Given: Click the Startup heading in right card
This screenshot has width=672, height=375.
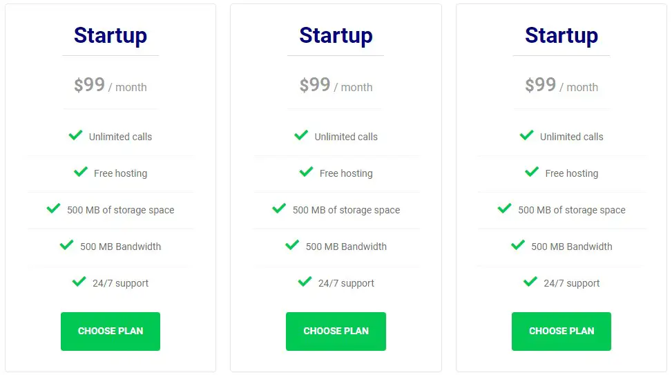Looking at the screenshot, I should (561, 36).
